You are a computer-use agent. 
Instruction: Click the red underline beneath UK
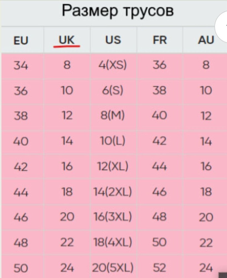click(67, 46)
